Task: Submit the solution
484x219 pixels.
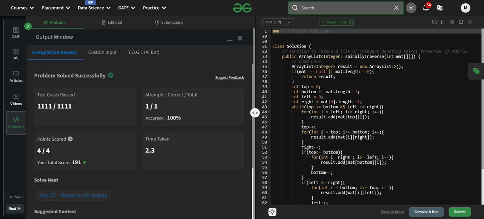Action: point(459,212)
